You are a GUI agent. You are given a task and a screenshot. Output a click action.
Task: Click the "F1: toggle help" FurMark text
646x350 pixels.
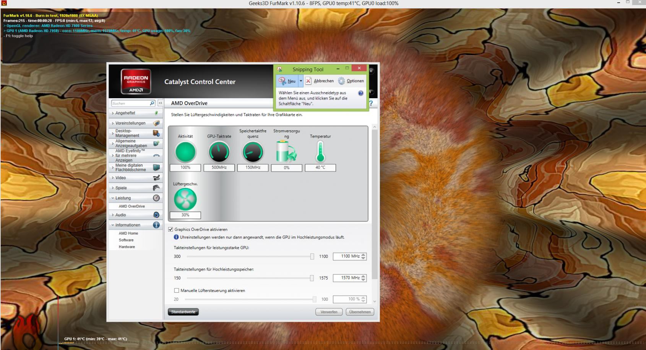18,36
